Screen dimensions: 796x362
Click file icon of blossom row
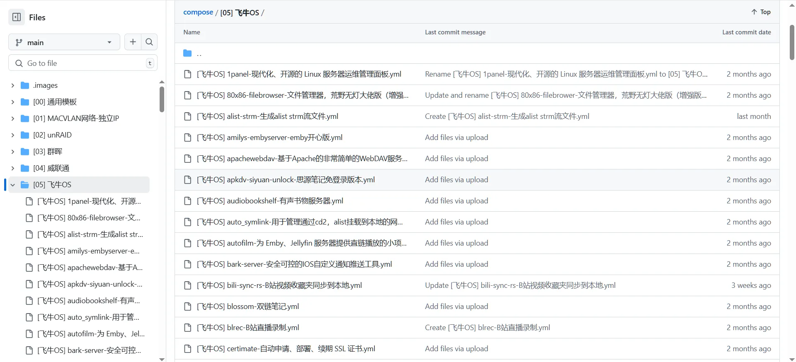click(x=187, y=306)
